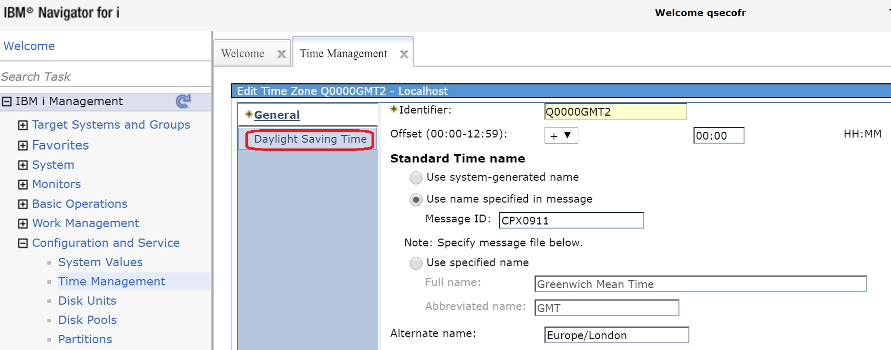Image resolution: width=891 pixels, height=350 pixels.
Task: Switch to the Welcome tab
Action: click(x=243, y=54)
